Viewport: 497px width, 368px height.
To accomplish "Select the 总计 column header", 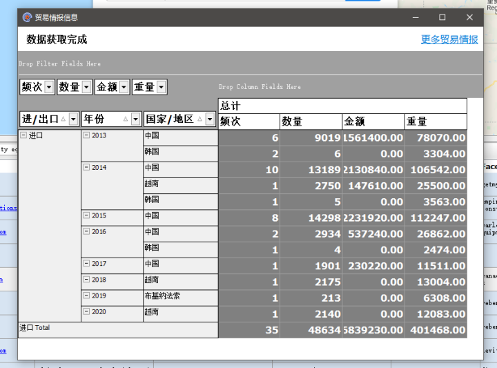I will [342, 106].
